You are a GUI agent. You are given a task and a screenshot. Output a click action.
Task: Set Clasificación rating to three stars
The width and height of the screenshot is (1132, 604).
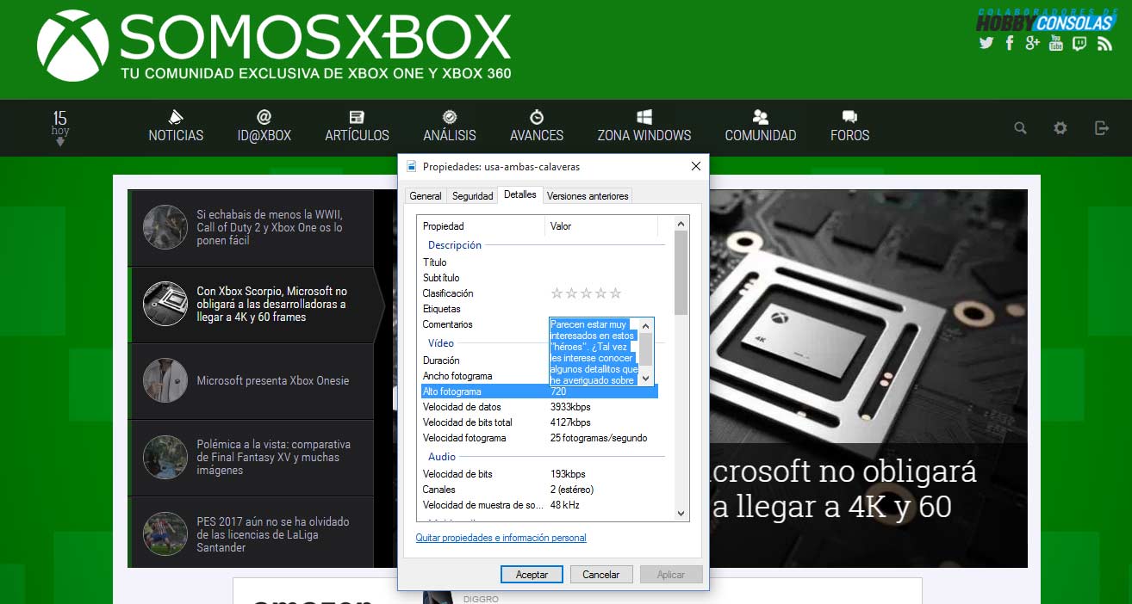tap(586, 293)
